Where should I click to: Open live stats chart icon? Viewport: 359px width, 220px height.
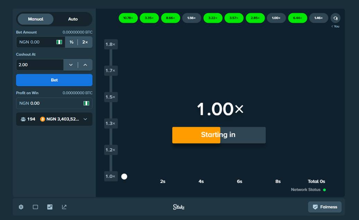[x=50, y=207]
